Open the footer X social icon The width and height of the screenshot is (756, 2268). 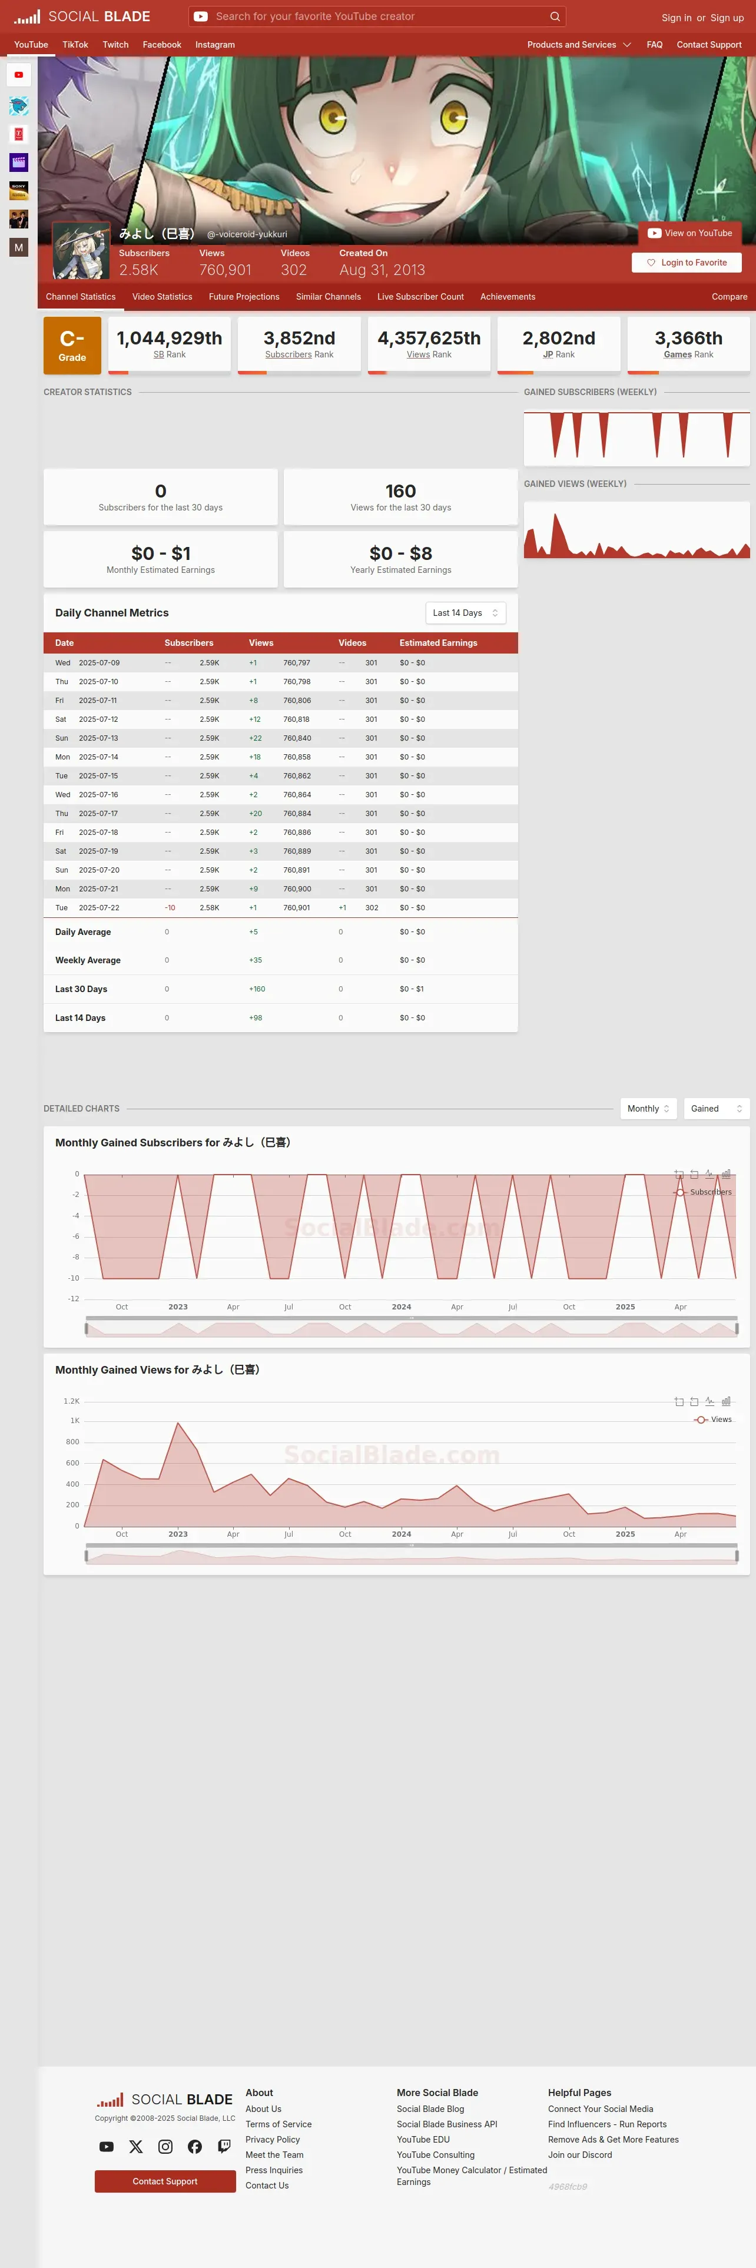(135, 2147)
